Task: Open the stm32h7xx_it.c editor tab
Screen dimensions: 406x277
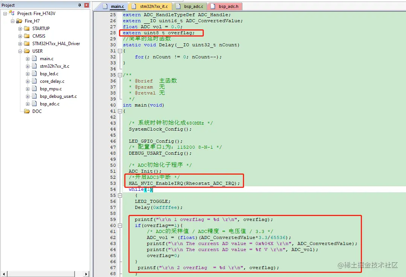Action: click(x=150, y=6)
